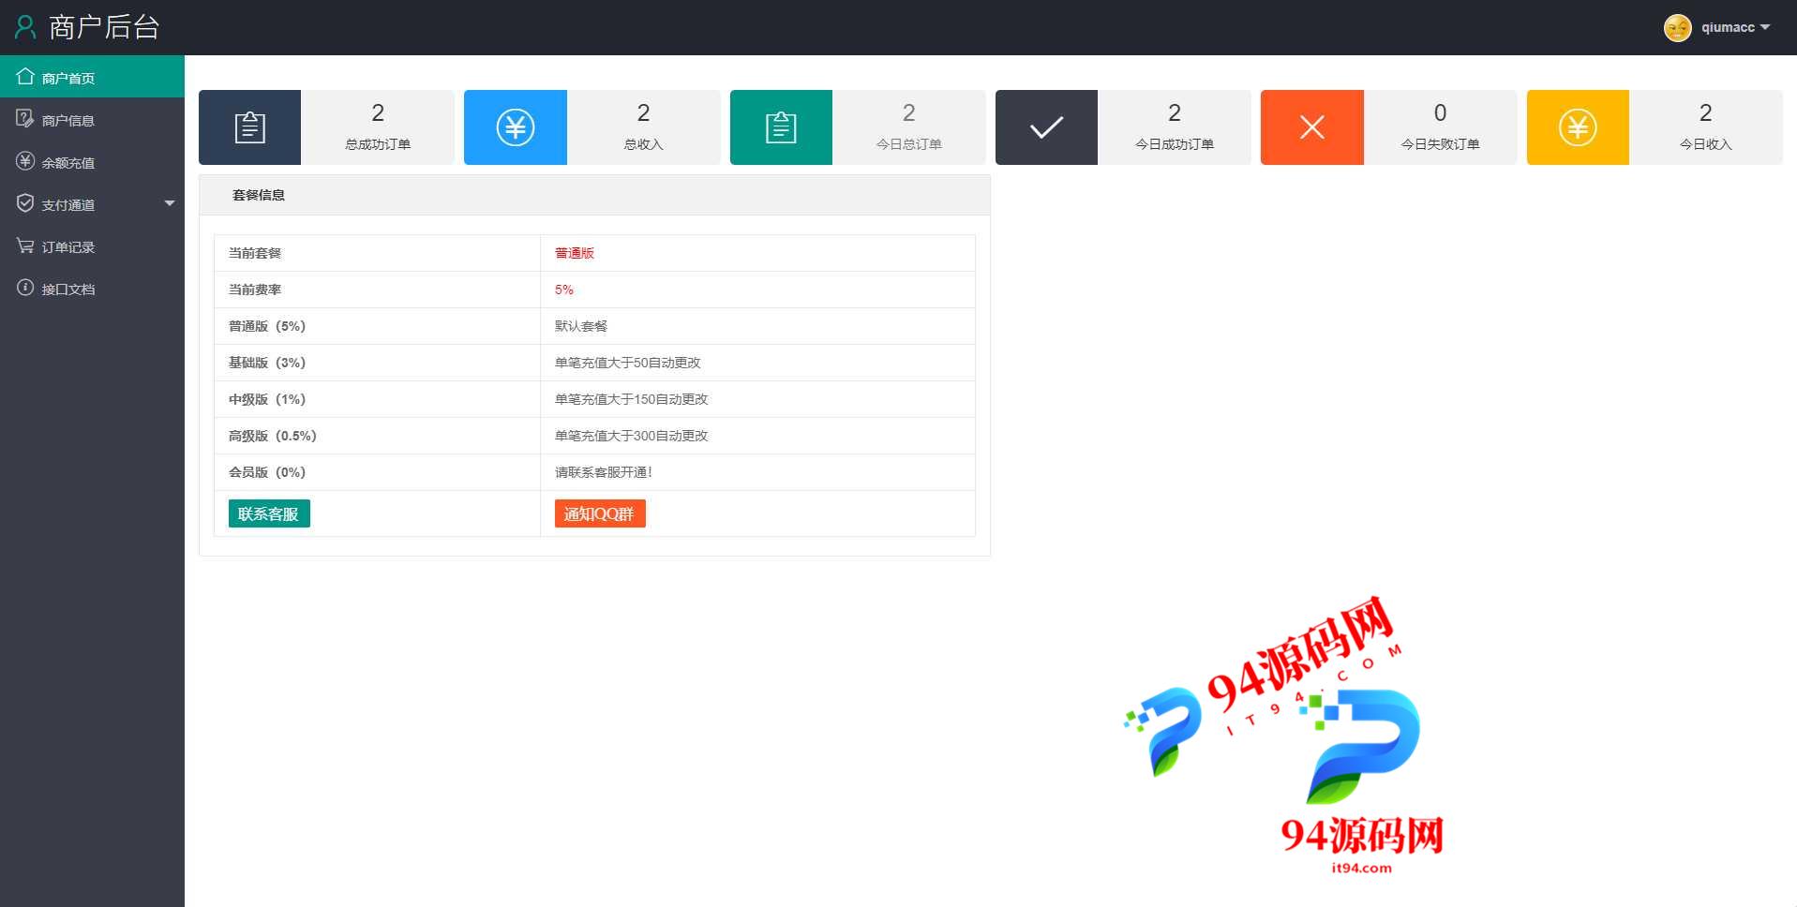This screenshot has width=1797, height=907.
Task: Click the qiumacc avatar image
Action: (x=1677, y=27)
